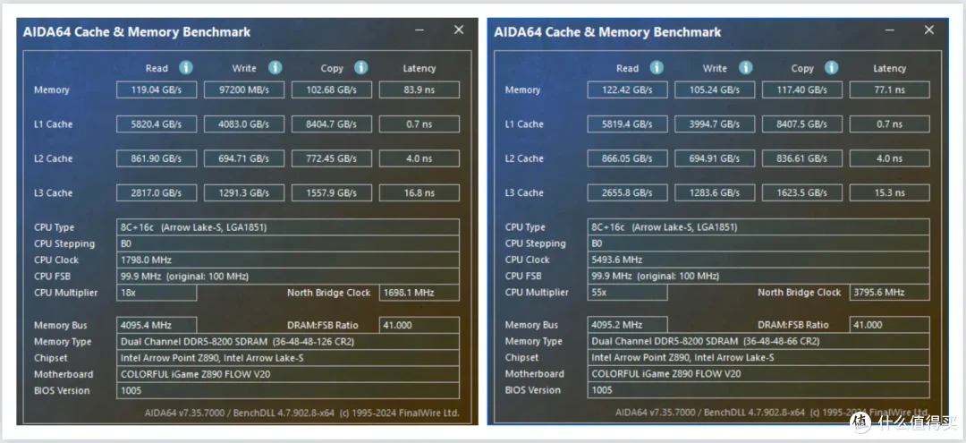Image resolution: width=966 pixels, height=443 pixels.
Task: Click DRAM:FSB Ratio 41.000 in left window
Action: pyautogui.click(x=419, y=326)
